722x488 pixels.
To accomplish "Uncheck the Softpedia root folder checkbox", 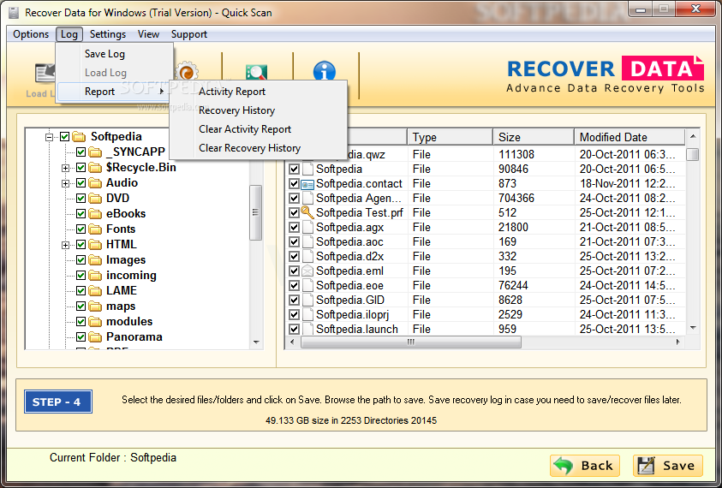I will tap(64, 137).
